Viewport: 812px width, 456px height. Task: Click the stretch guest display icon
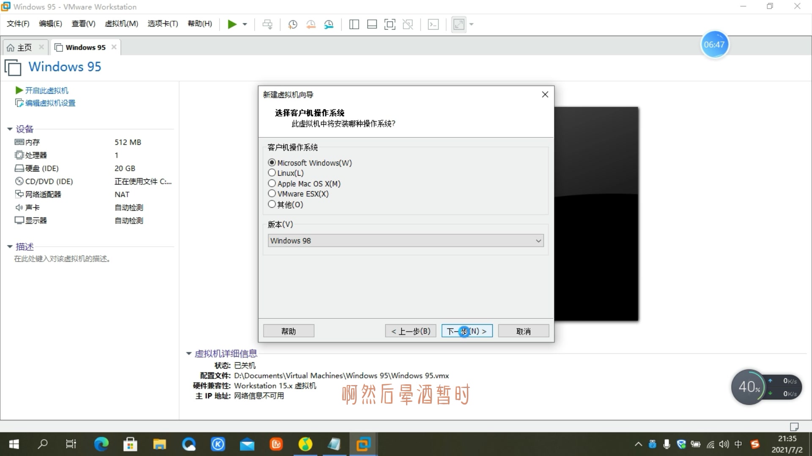point(459,24)
